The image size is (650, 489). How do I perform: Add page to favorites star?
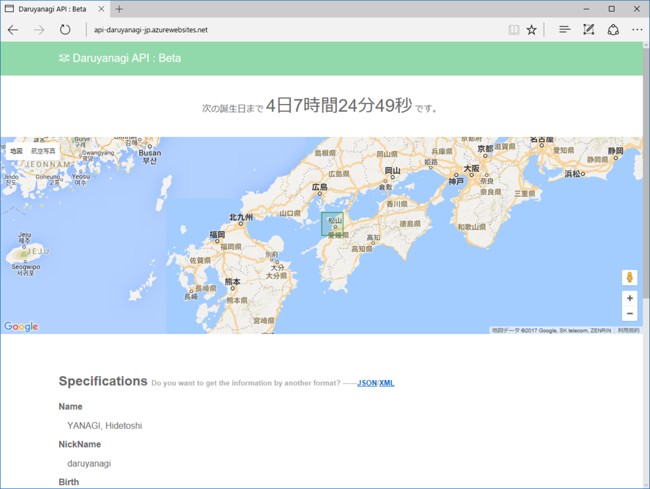point(531,30)
